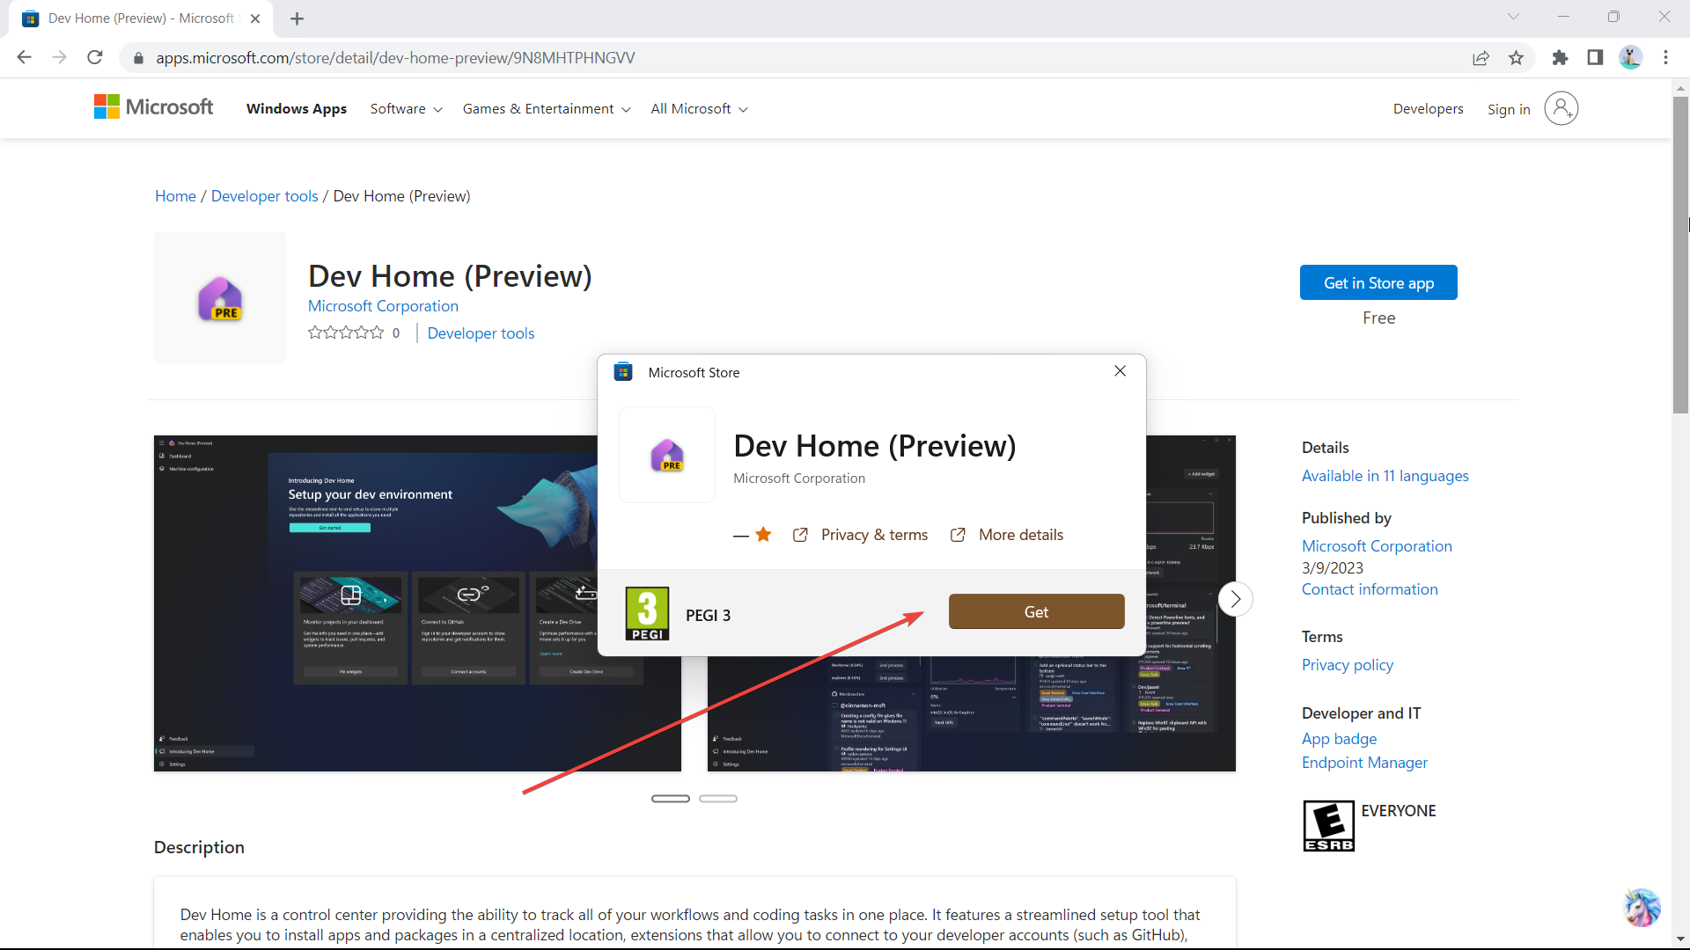Click the account avatar next to Sign in

pos(1561,108)
